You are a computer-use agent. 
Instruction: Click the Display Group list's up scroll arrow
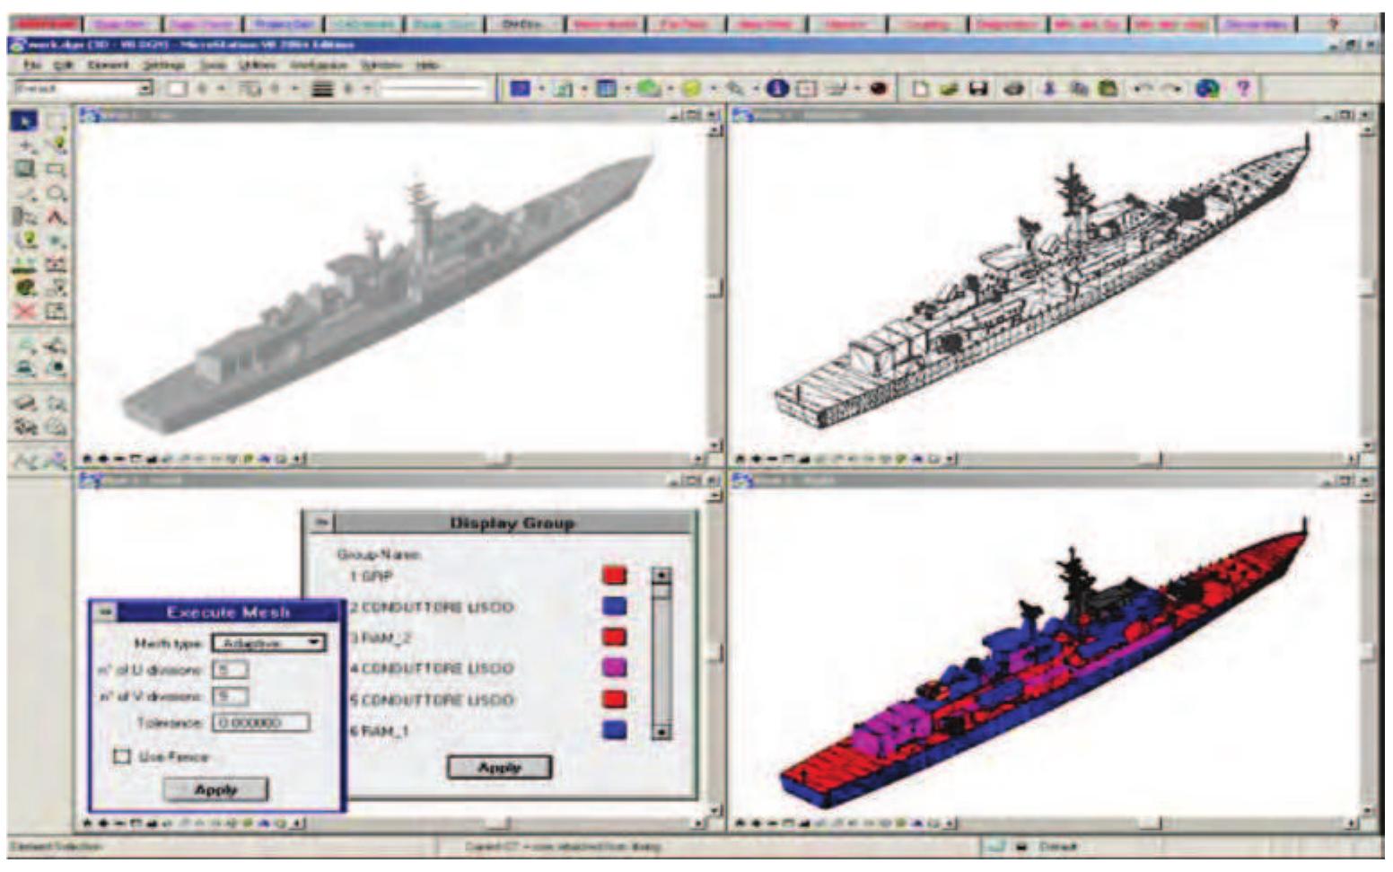[x=661, y=575]
